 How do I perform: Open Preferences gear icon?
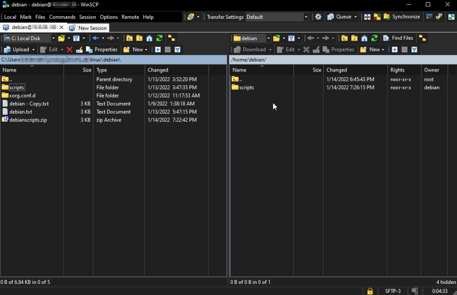(318, 17)
